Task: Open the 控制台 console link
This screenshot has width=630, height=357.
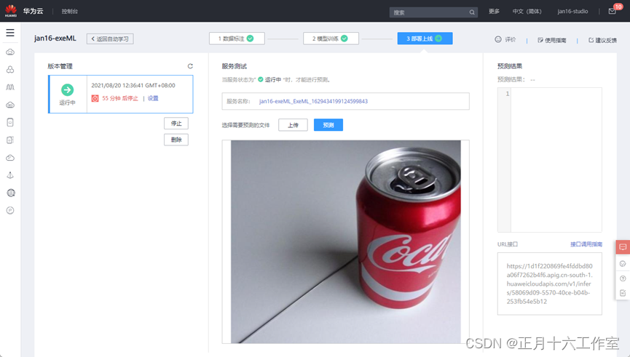Action: click(69, 11)
